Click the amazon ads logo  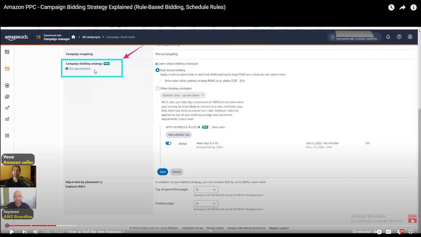click(16, 37)
